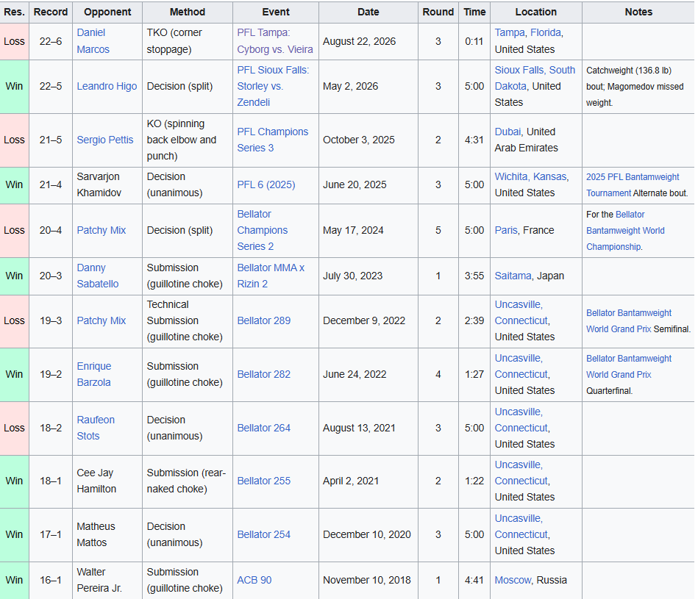The image size is (698, 599).
Task: Click the Record column header
Action: tap(51, 12)
